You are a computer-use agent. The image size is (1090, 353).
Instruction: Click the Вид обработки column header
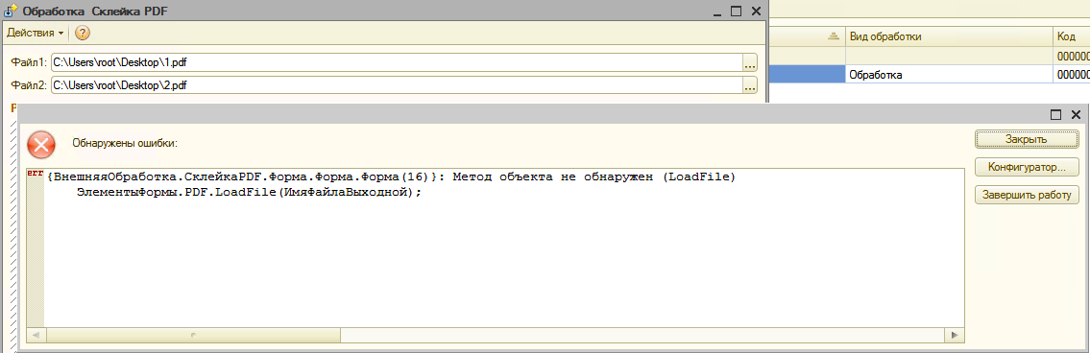[949, 36]
